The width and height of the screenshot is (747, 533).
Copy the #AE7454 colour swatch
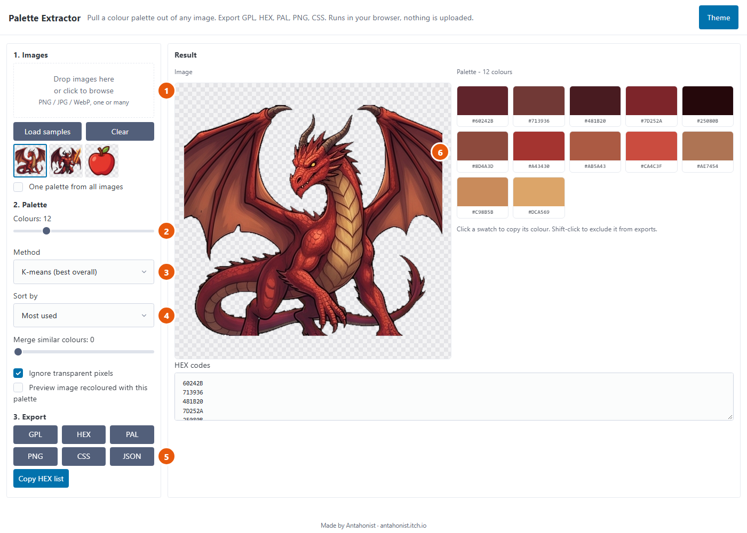(708, 152)
